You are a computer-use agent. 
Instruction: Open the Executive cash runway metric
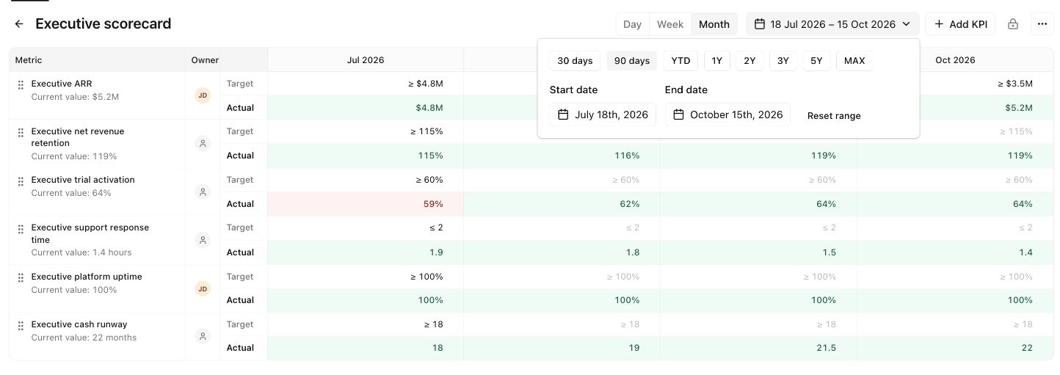click(x=79, y=324)
